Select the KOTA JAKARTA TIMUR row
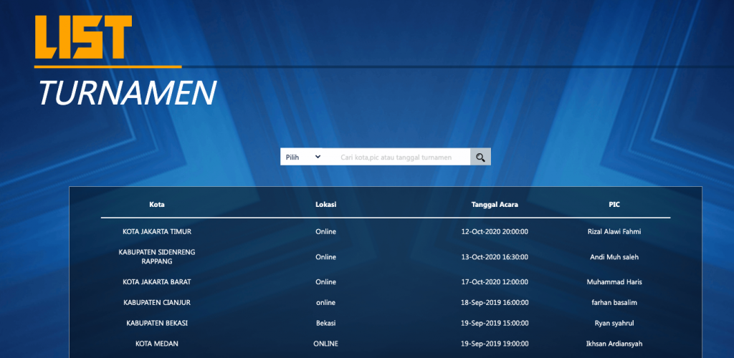 pos(157,232)
